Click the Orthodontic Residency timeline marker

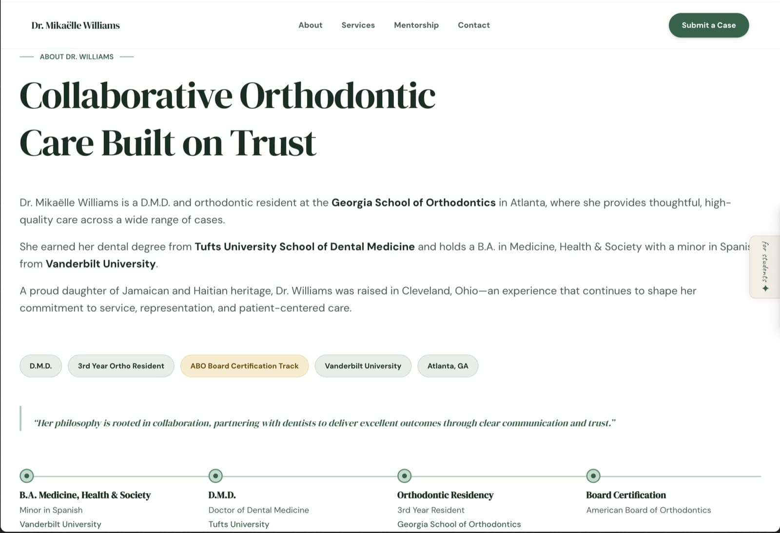(x=404, y=476)
